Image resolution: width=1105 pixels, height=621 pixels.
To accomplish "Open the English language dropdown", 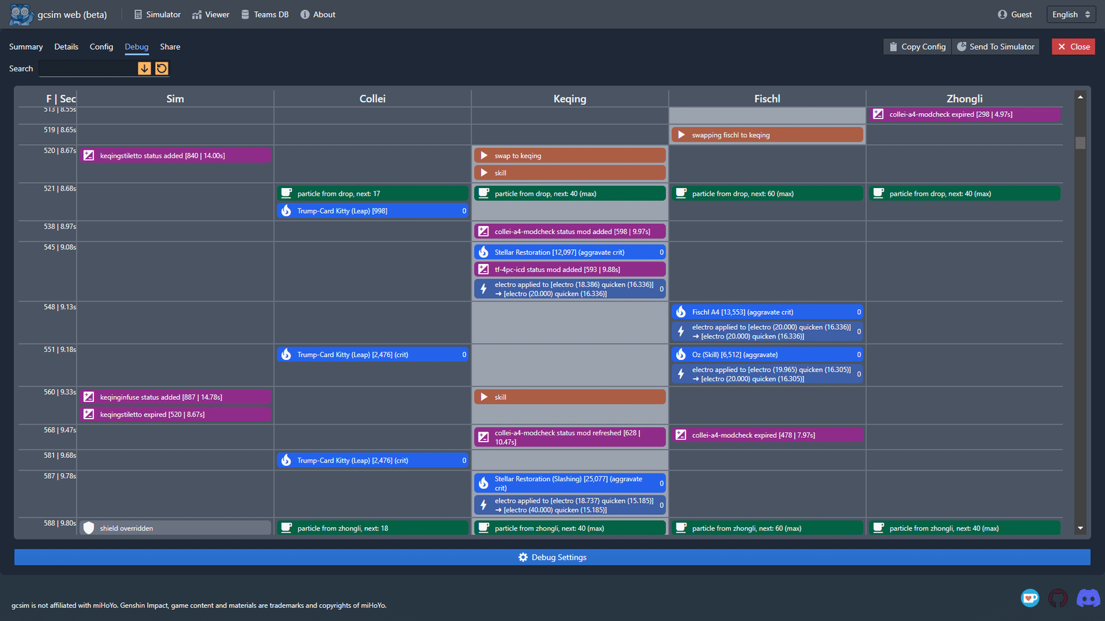I will (1071, 14).
